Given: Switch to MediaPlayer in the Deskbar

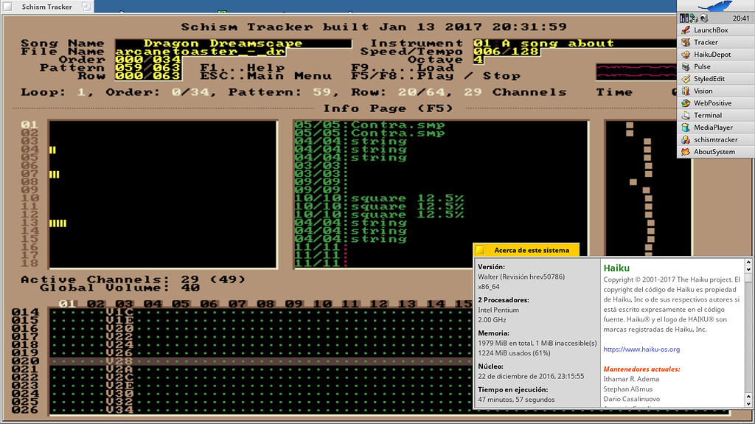Looking at the screenshot, I should (715, 127).
